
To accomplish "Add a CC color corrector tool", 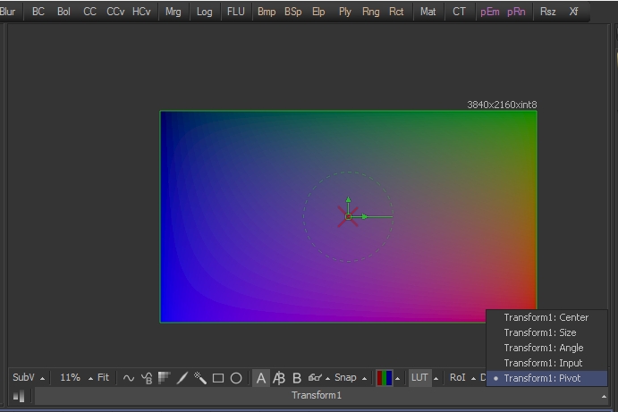I will (89, 12).
